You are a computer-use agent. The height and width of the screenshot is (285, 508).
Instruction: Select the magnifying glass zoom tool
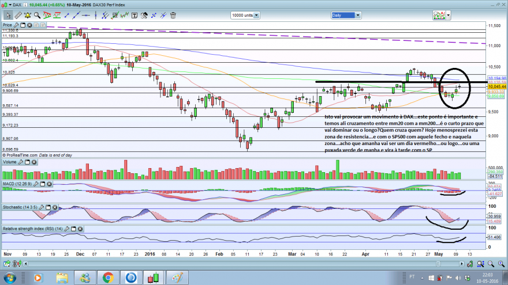[38, 15]
